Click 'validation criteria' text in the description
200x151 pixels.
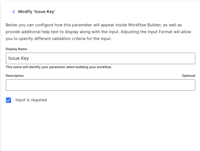(60, 39)
